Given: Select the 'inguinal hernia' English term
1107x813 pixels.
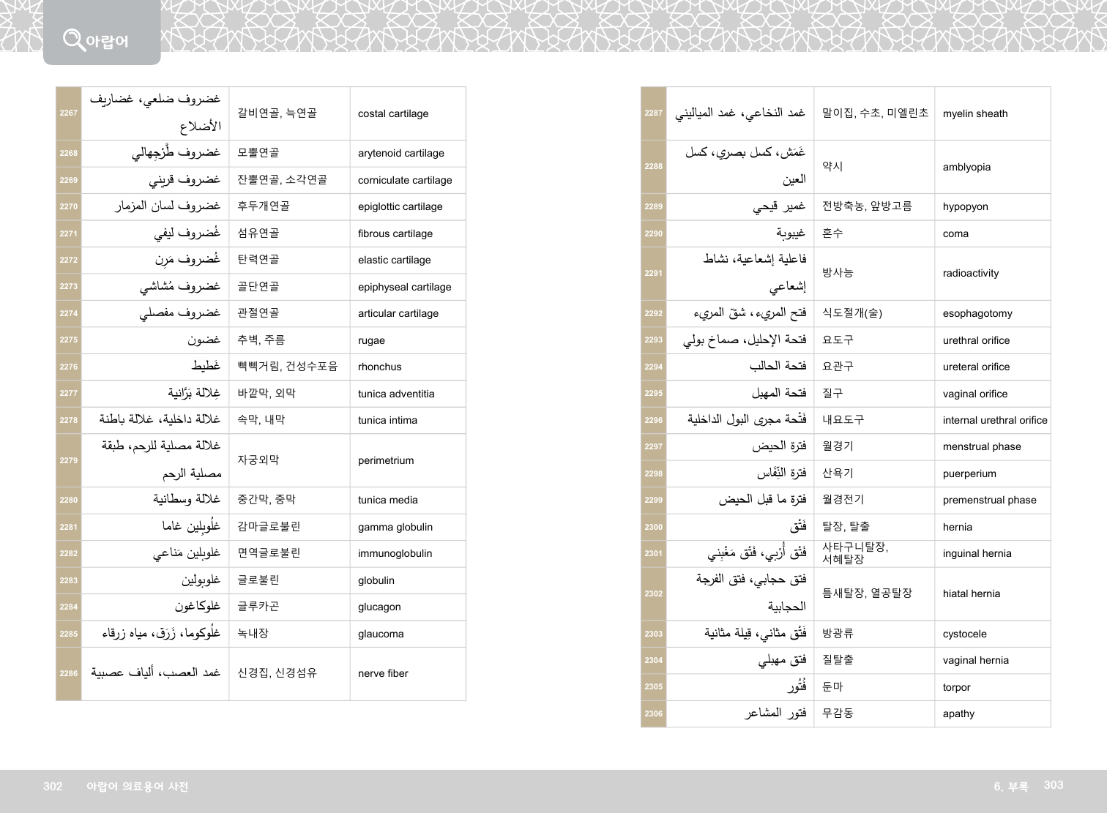Looking at the screenshot, I should (977, 554).
